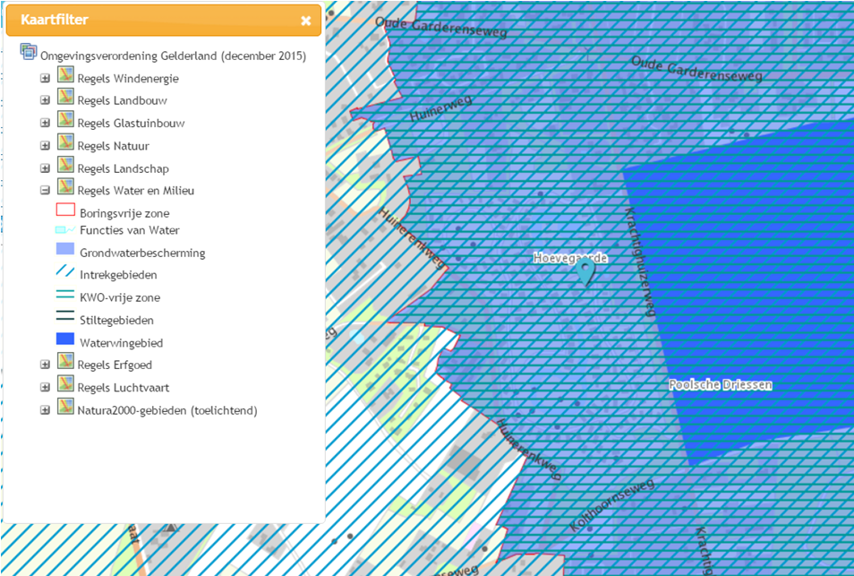Screen dimensions: 854x576
Task: Click the Regels Luchtvaart map icon
Action: coord(64,386)
